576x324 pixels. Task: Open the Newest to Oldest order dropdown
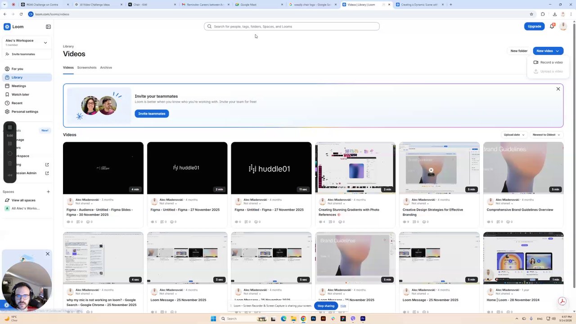[546, 135]
